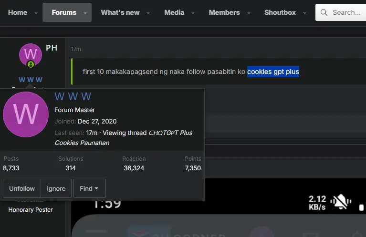Click the Honorary Poster label

tap(31, 210)
